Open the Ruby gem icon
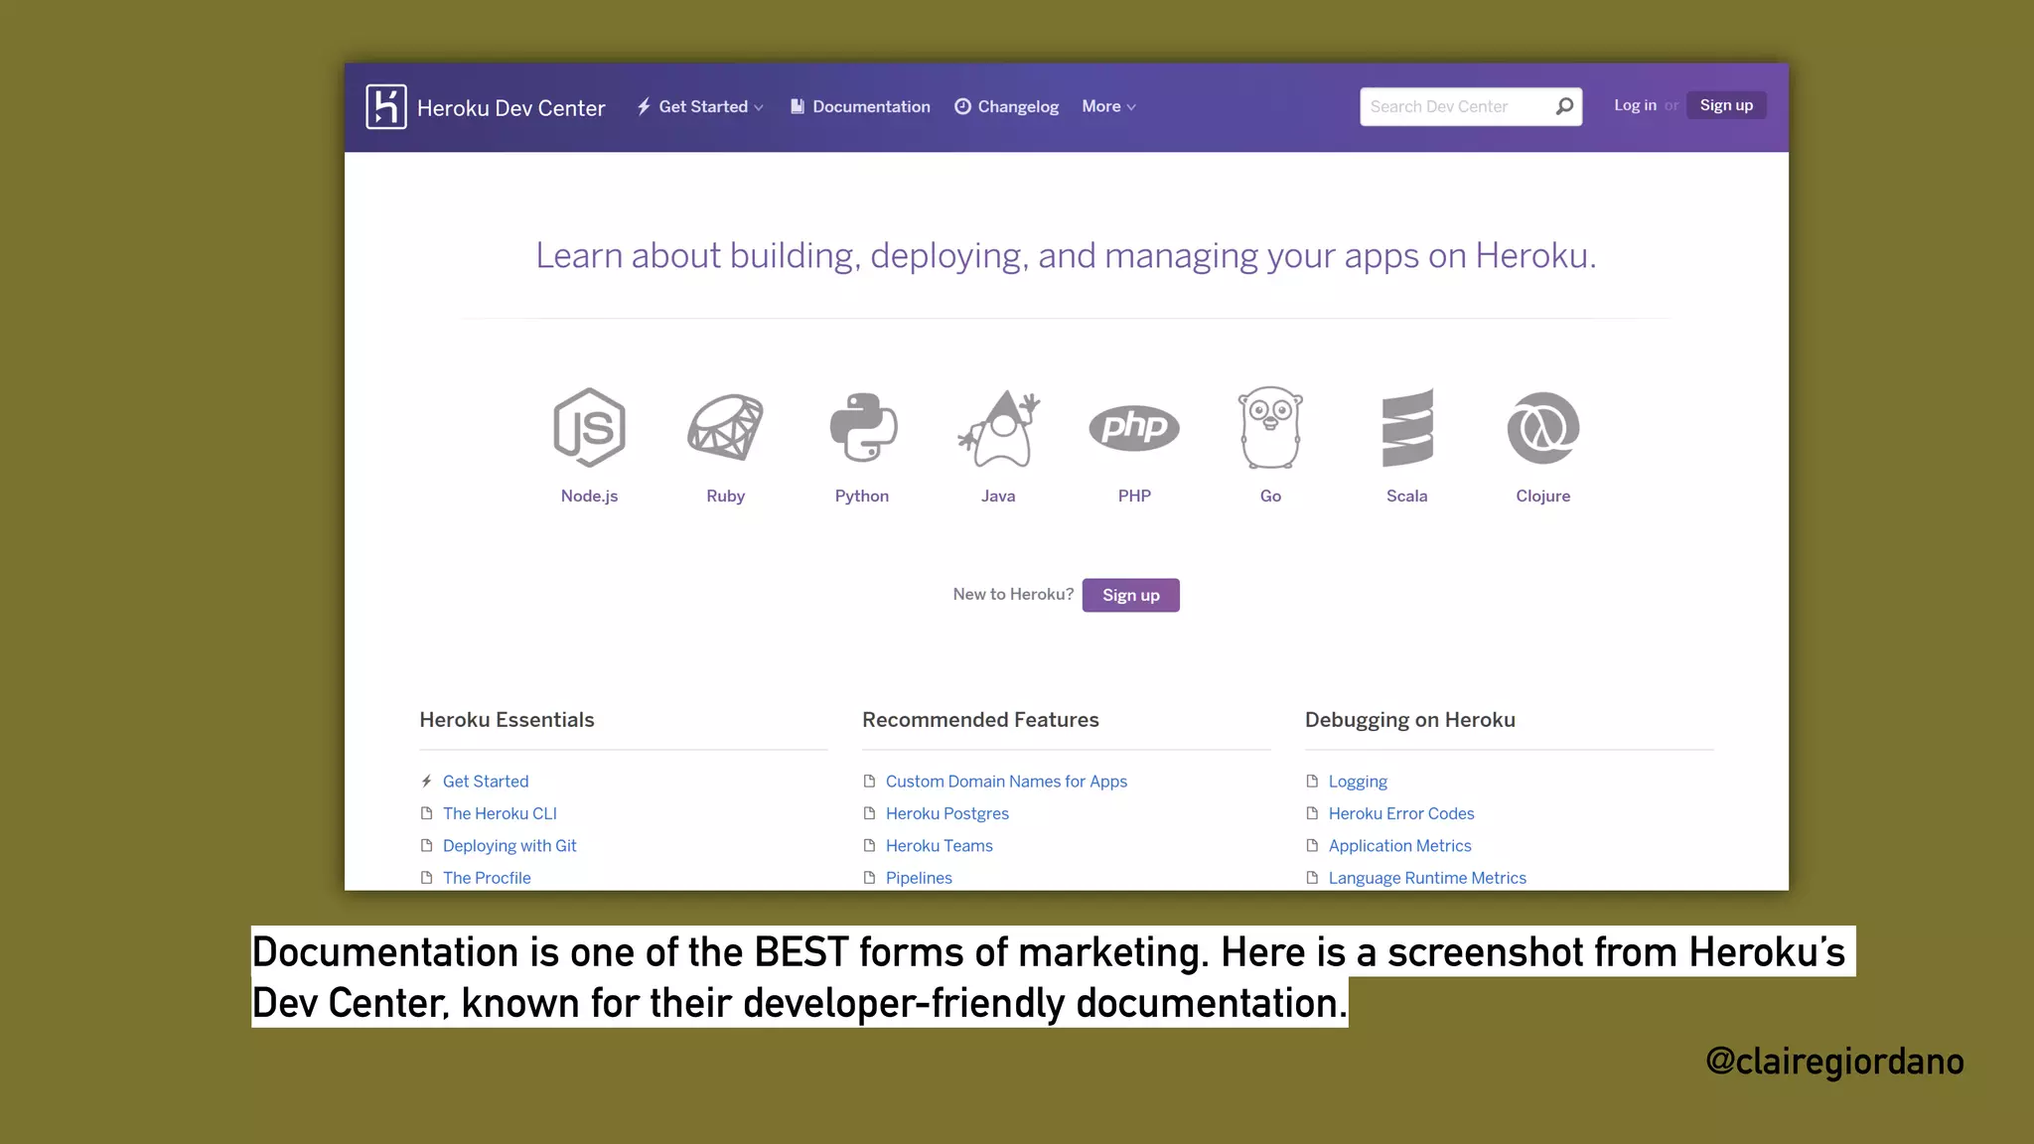This screenshot has height=1144, width=2034. tap(725, 427)
